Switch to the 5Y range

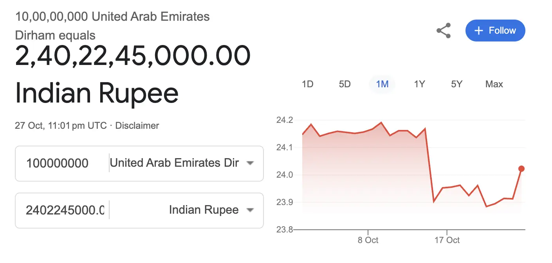pos(456,84)
